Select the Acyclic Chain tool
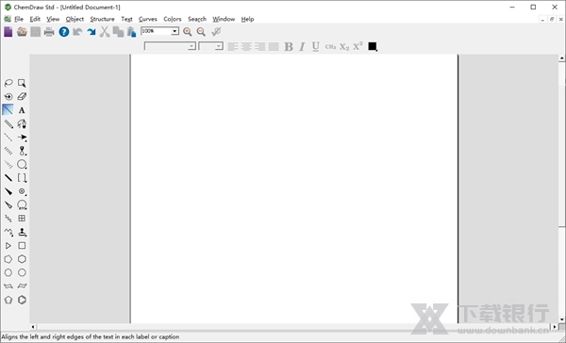 pos(8,232)
